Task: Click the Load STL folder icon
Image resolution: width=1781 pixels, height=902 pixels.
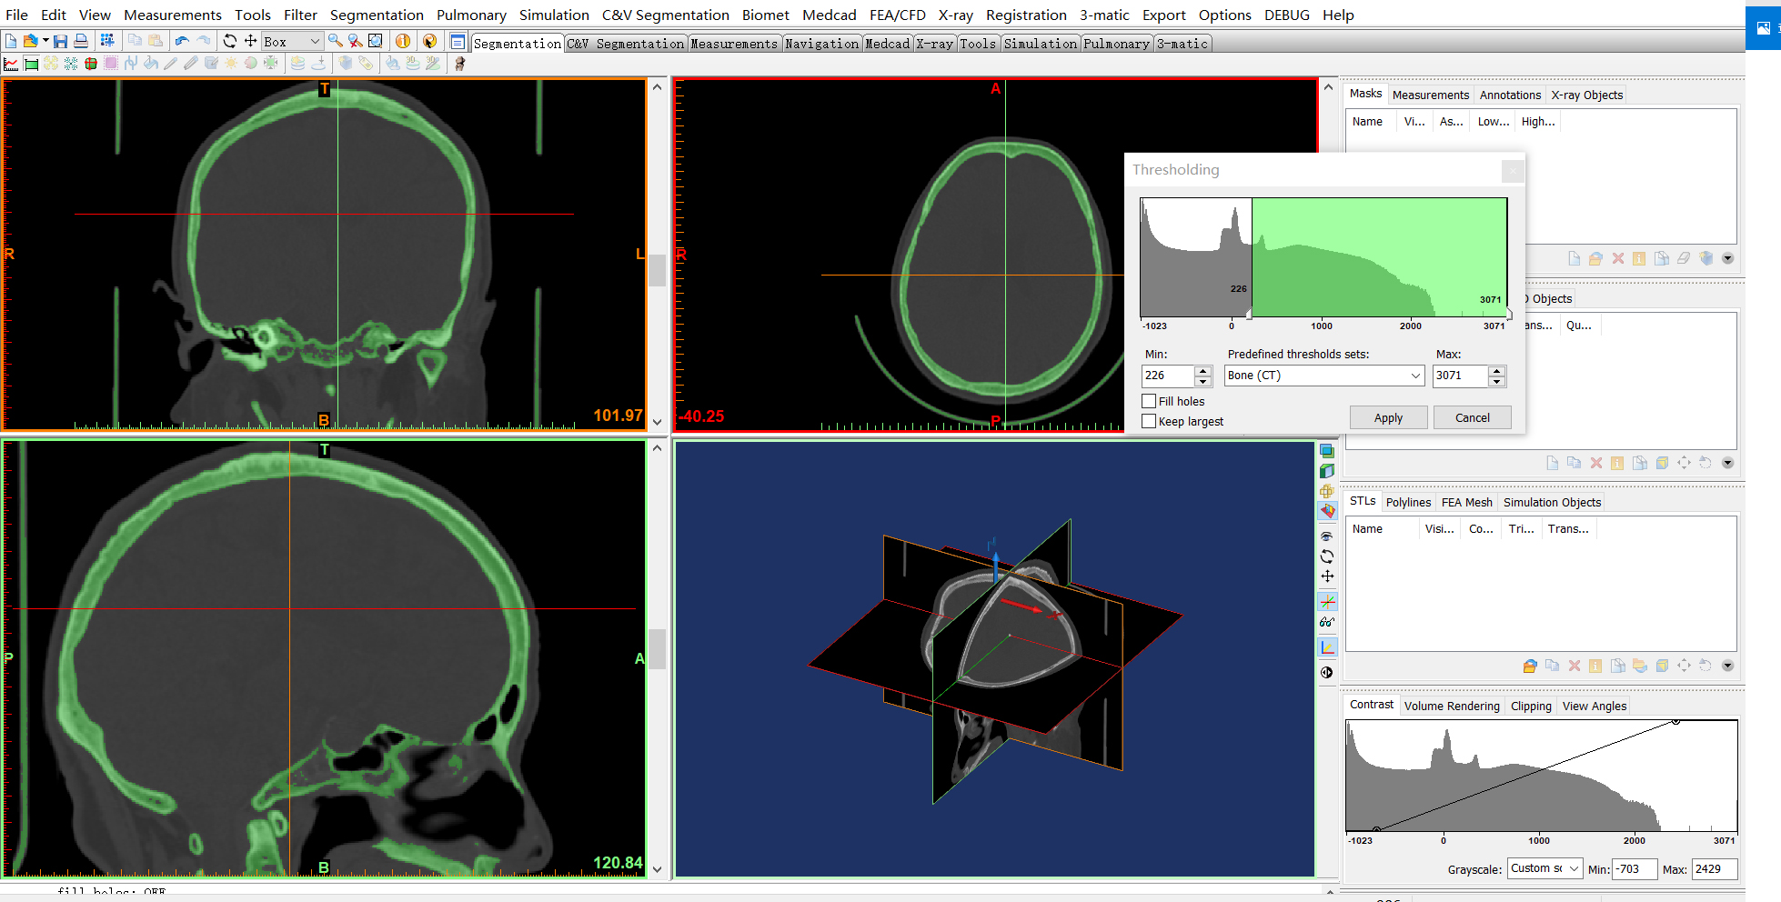Action: 1530,666
